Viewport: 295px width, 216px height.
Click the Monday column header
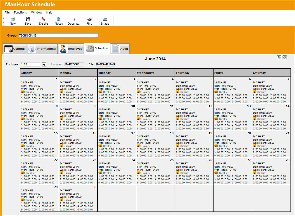point(78,73)
